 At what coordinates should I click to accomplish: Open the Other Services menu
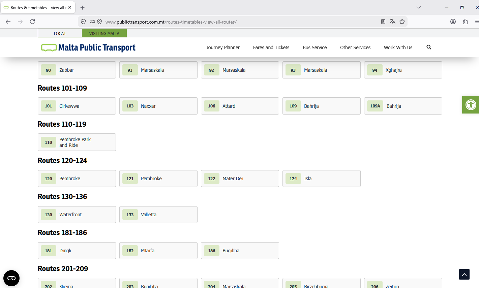[355, 47]
